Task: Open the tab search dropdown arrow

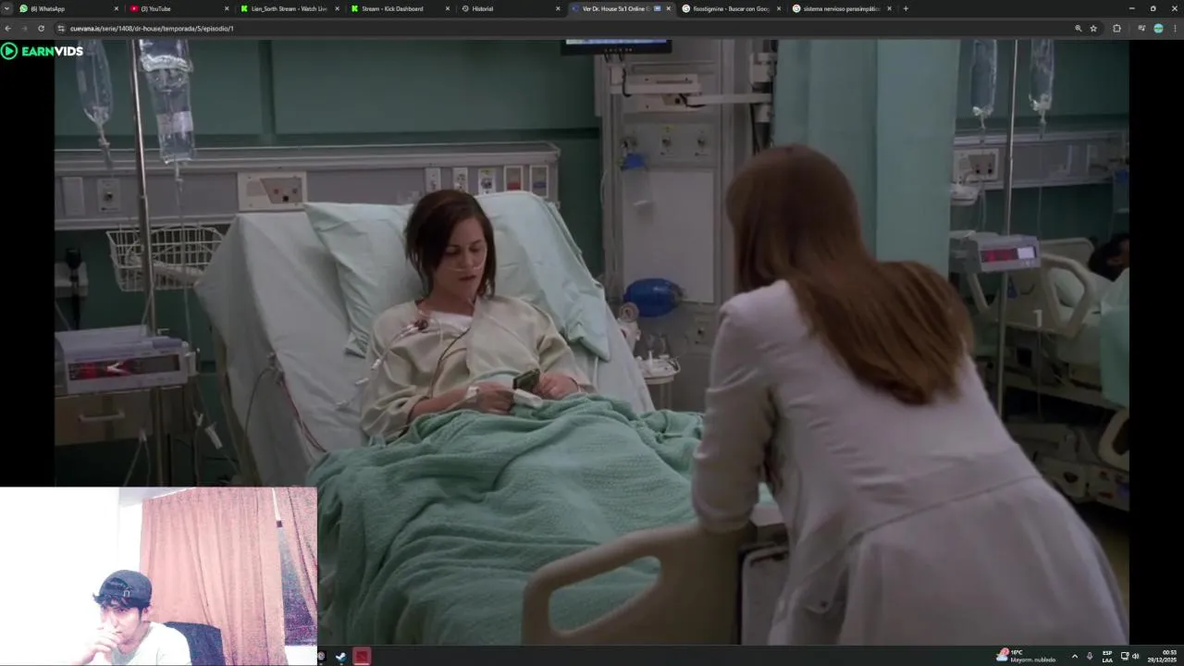Action: (7, 8)
